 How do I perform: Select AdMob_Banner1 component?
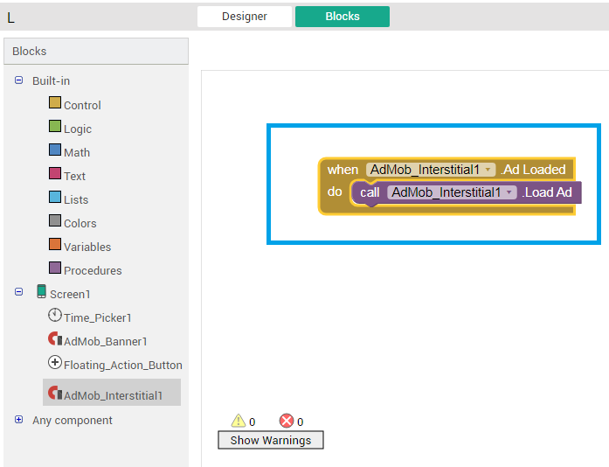coord(106,342)
